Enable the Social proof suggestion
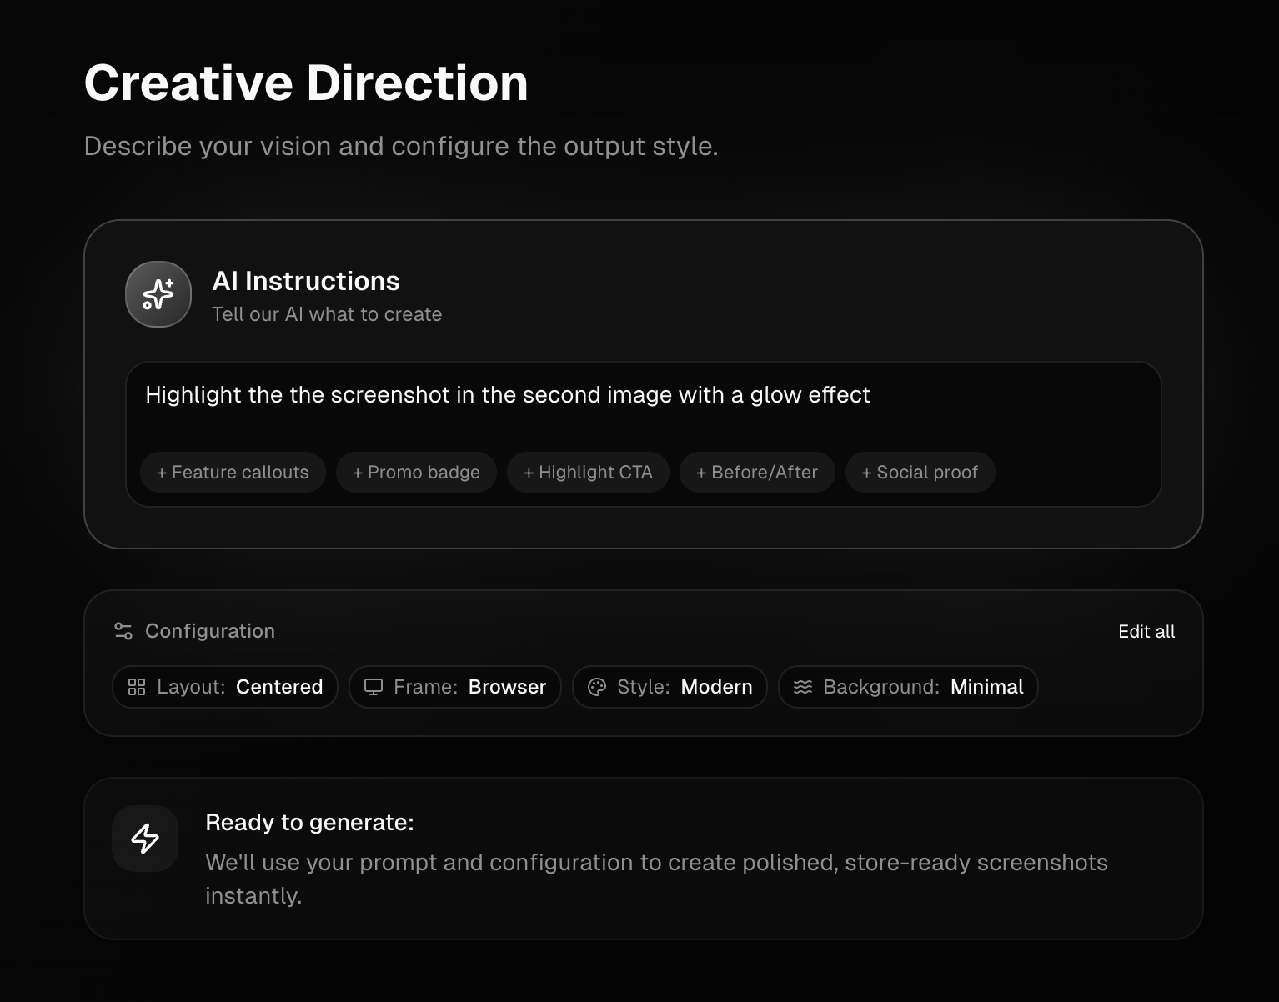 coord(920,472)
